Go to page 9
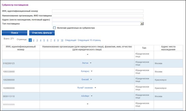 click(x=58, y=40)
